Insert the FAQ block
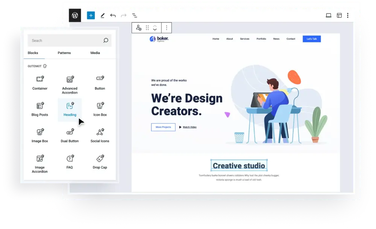This screenshot has height=229, width=376. [x=70, y=162]
